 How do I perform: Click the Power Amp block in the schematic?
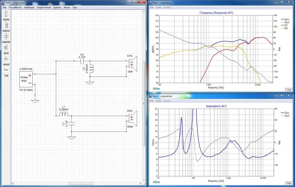click(26, 79)
